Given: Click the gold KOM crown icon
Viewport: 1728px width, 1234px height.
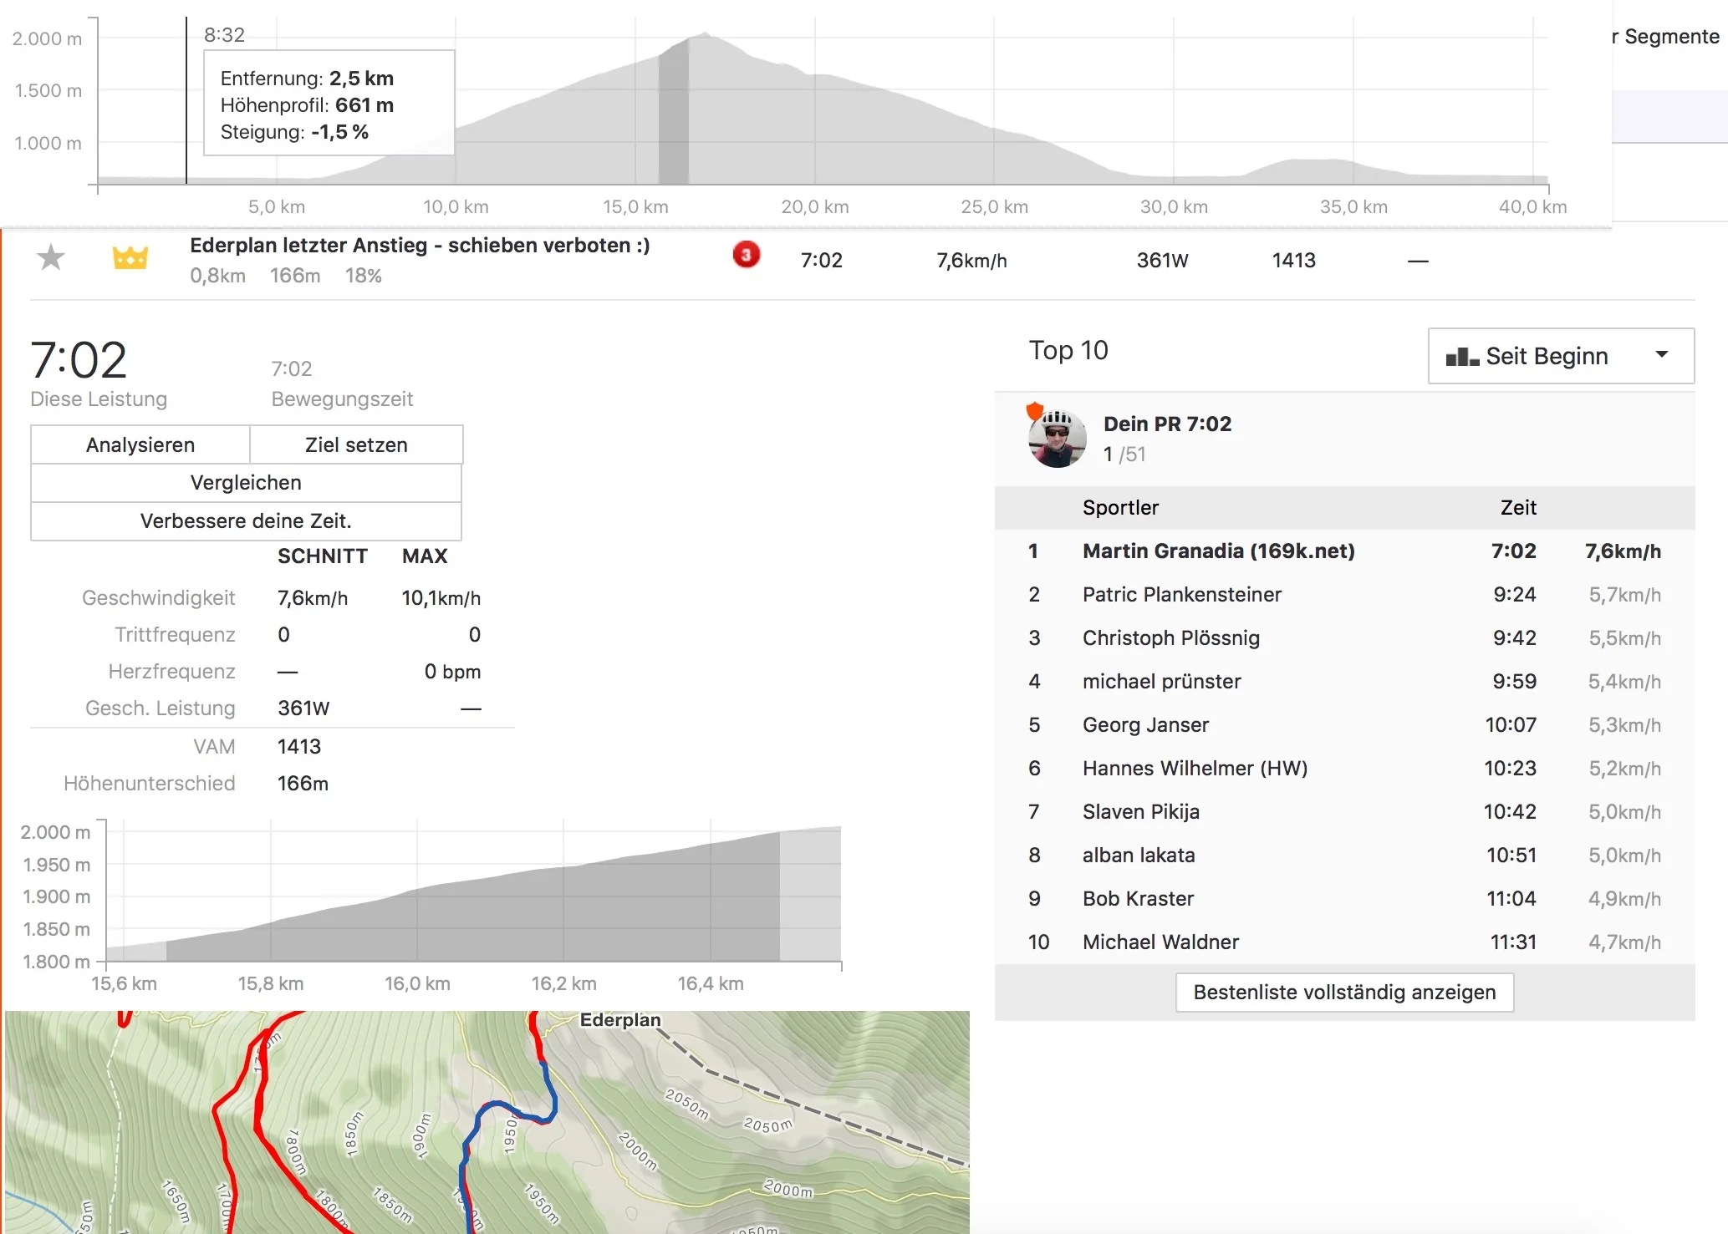Looking at the screenshot, I should pos(130,258).
